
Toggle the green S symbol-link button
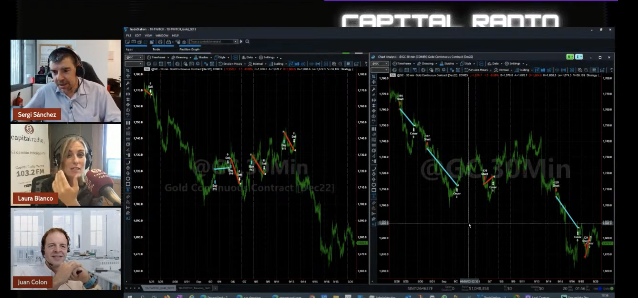click(570, 57)
